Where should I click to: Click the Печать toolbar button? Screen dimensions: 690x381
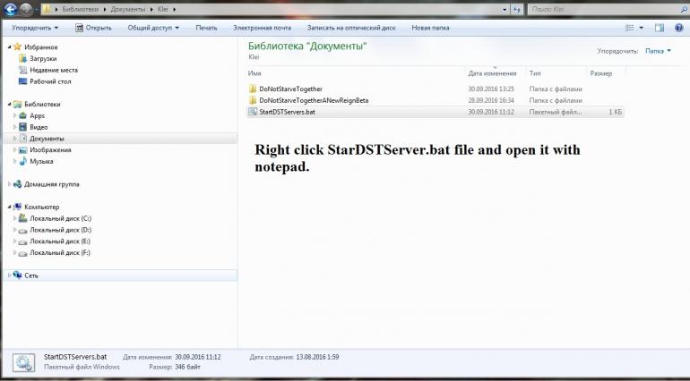[x=206, y=27]
